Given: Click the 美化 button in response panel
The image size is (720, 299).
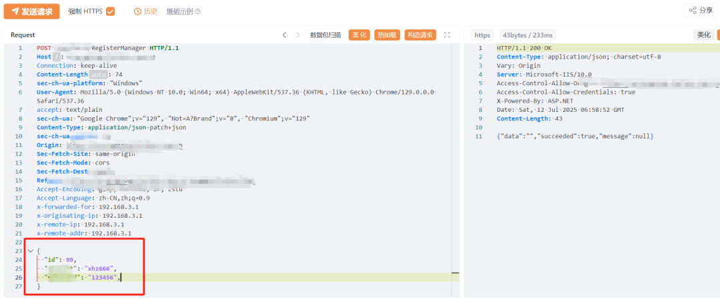Looking at the screenshot, I should pos(704,35).
